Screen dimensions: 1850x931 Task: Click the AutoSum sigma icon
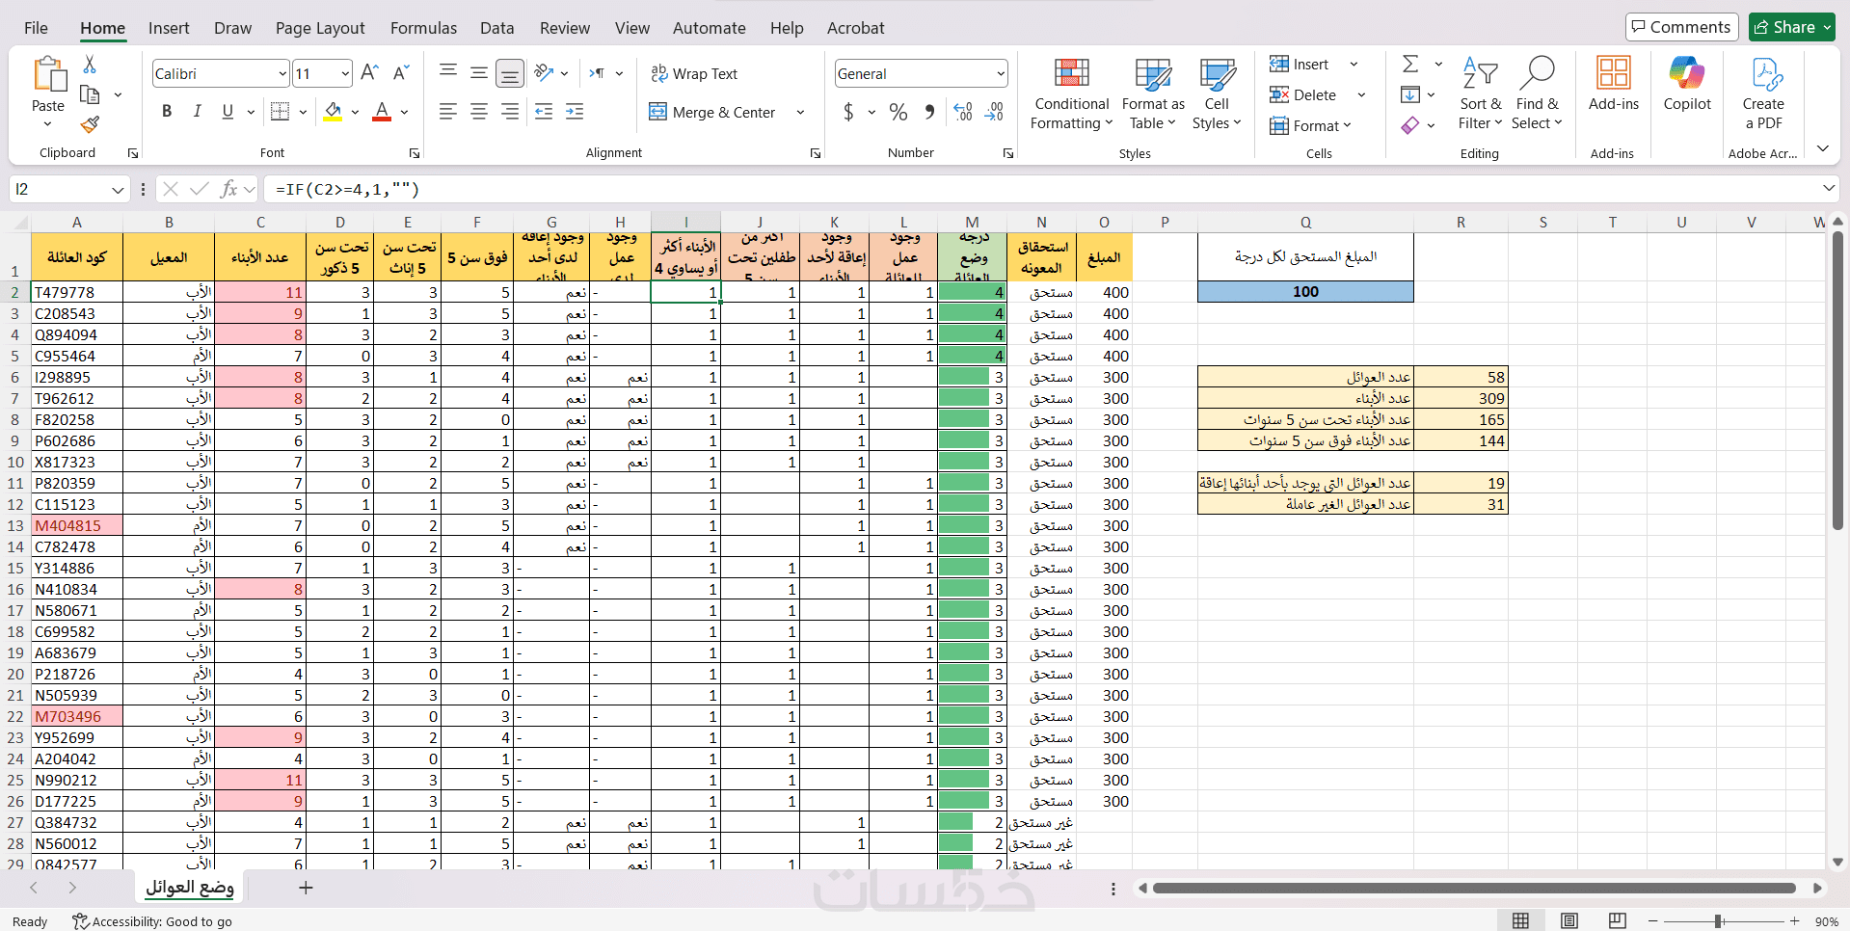pos(1410,64)
